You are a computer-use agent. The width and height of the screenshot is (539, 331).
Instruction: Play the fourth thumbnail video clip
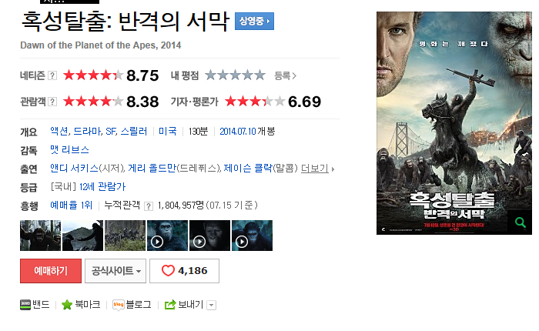tap(167, 236)
